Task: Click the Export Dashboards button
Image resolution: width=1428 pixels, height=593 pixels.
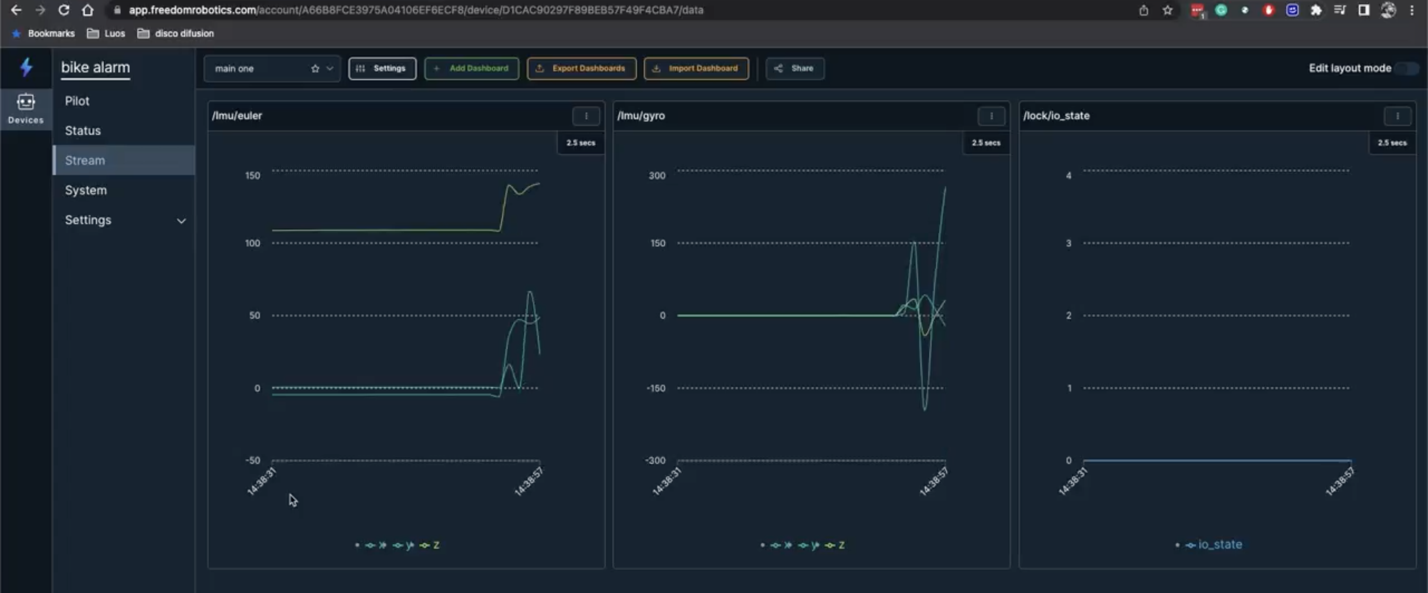Action: click(581, 69)
